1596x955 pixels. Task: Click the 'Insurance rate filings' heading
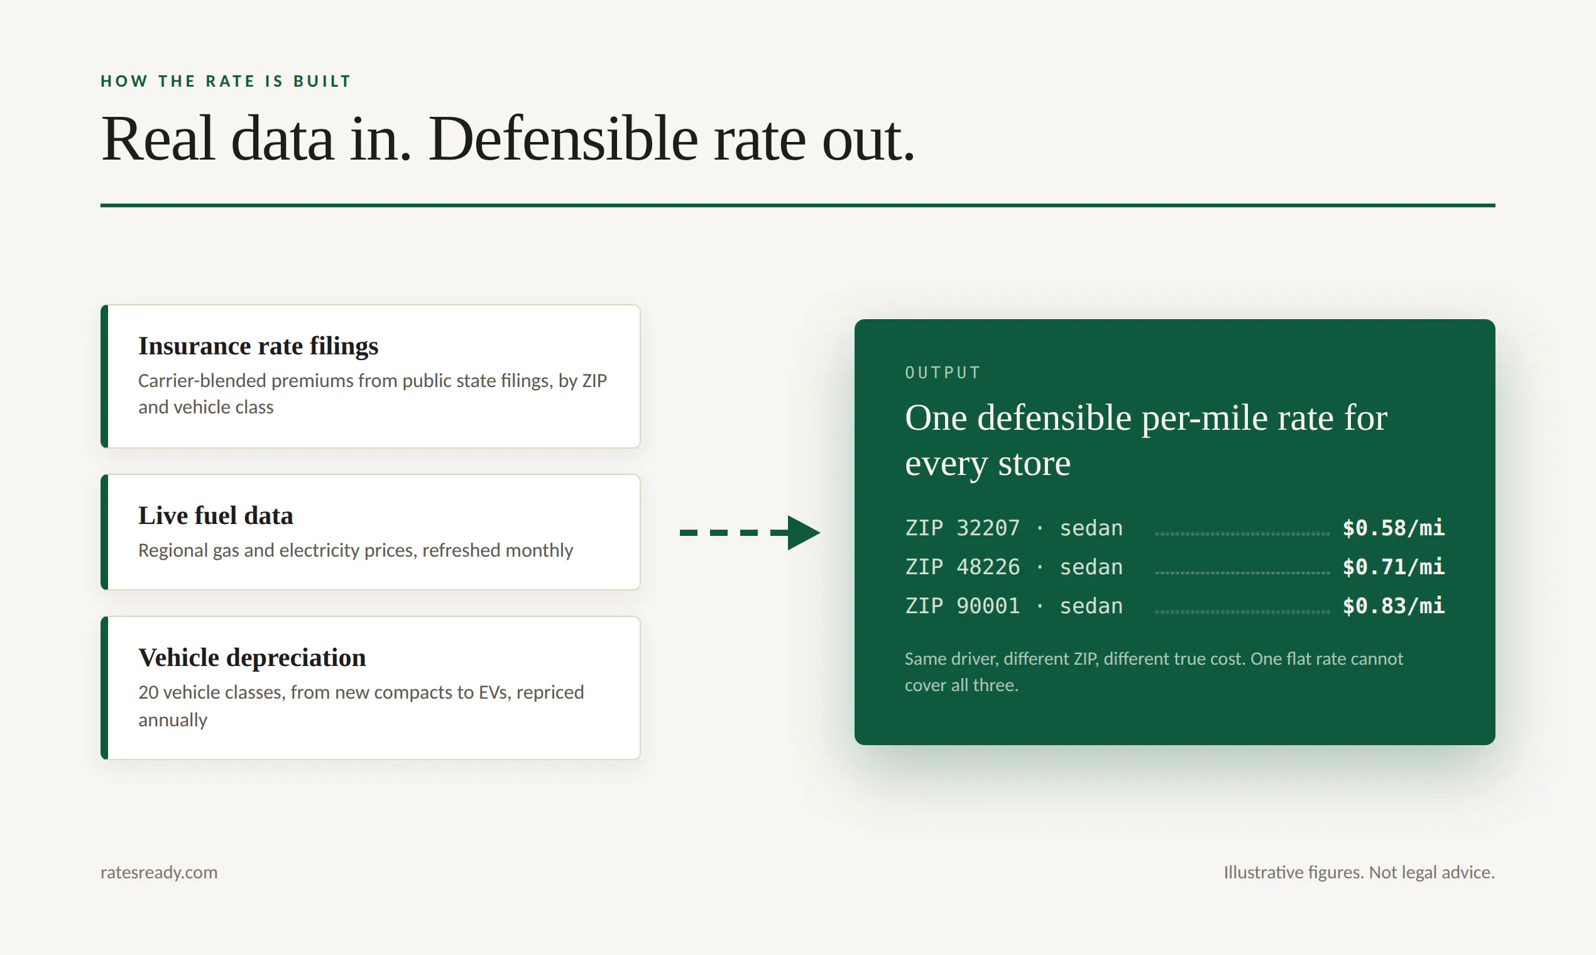point(258,346)
